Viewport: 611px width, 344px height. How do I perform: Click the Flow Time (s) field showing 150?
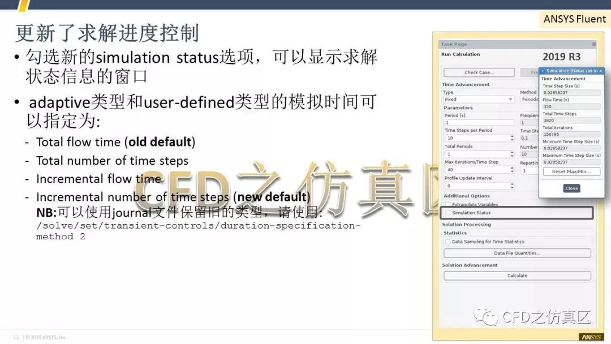(571, 106)
